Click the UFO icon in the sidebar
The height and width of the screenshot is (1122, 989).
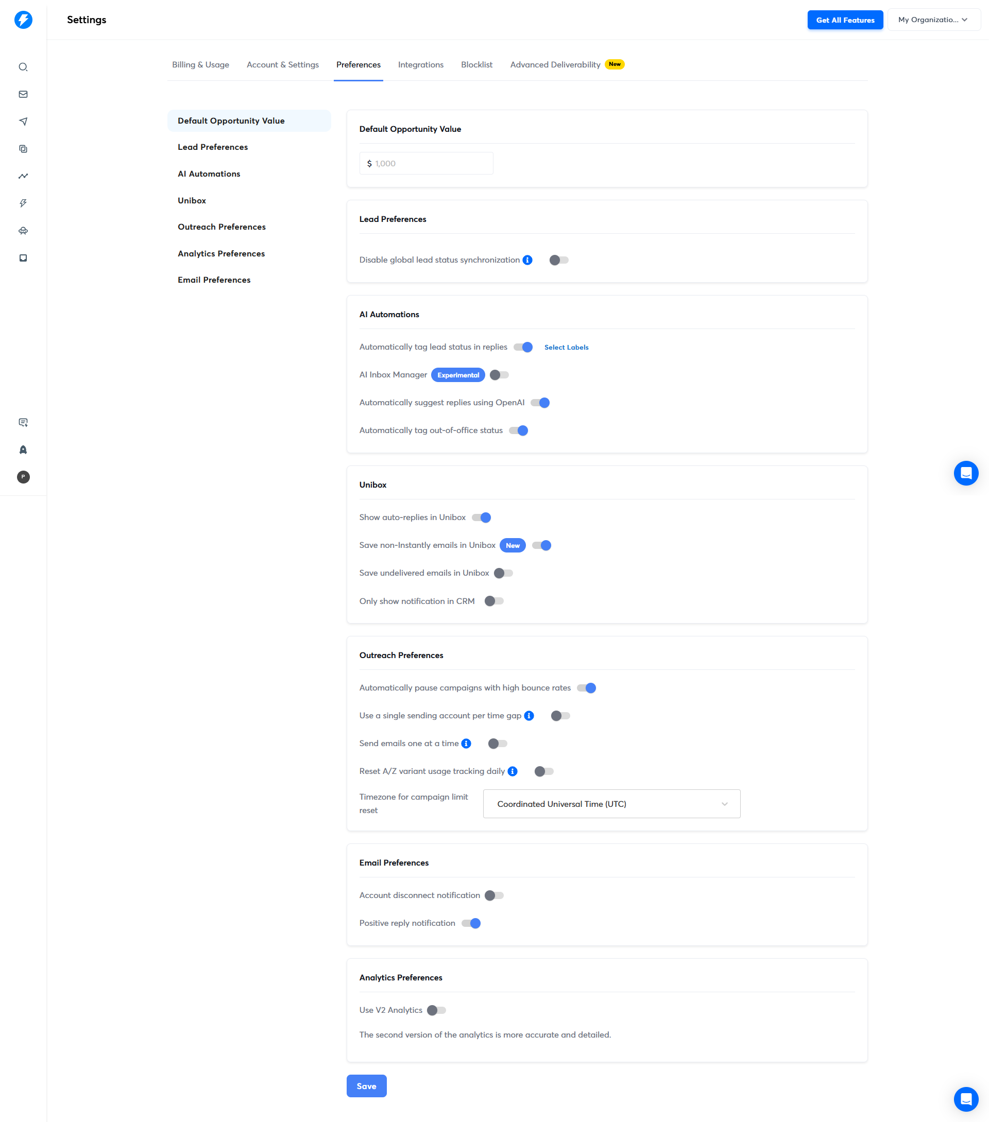pos(23,231)
